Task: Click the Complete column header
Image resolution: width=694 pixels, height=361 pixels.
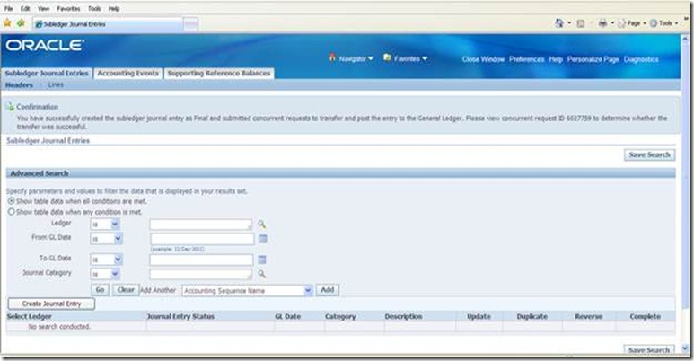Action: pyautogui.click(x=646, y=316)
